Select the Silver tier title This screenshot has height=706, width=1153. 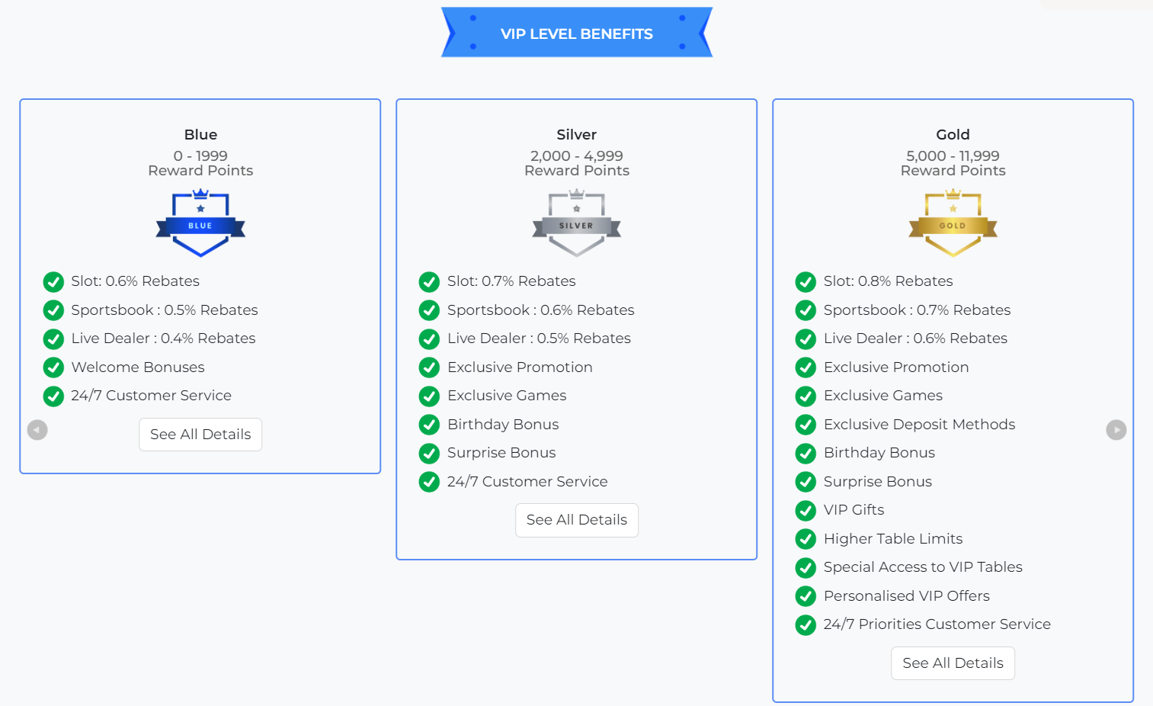point(576,135)
